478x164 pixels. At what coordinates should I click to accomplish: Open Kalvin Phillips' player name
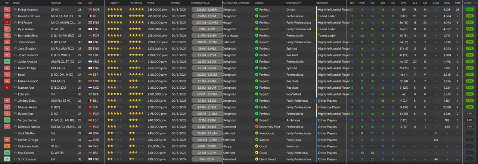point(27,68)
